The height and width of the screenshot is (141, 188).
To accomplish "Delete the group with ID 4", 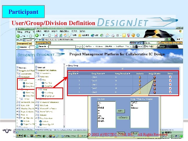I will click(x=170, y=88).
